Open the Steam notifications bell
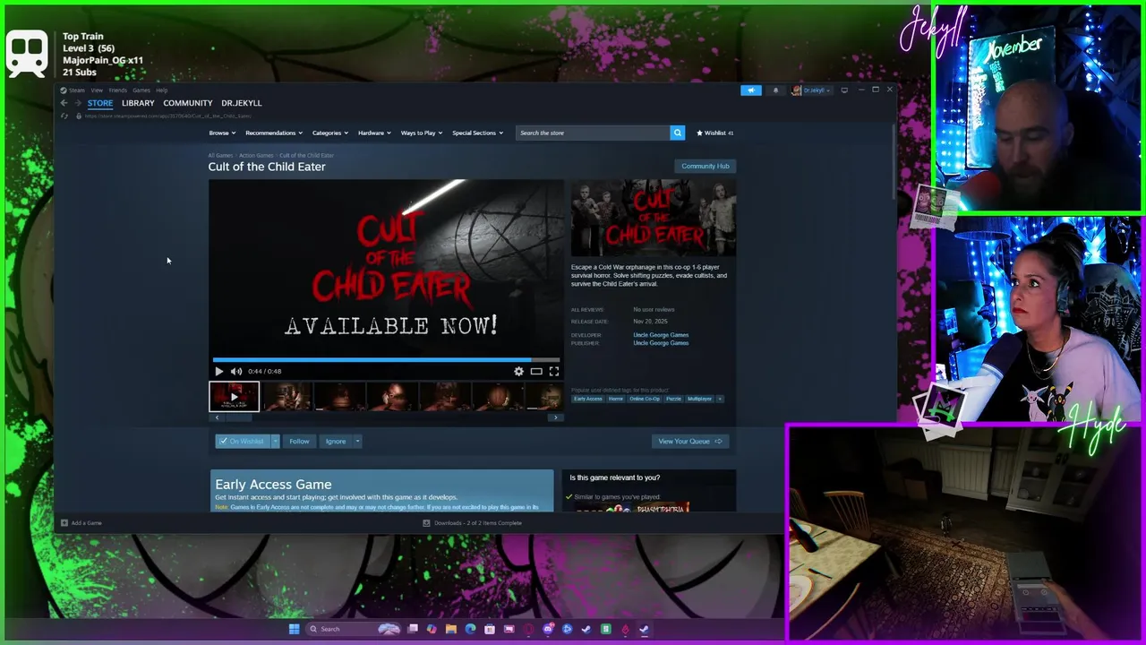 click(x=775, y=90)
